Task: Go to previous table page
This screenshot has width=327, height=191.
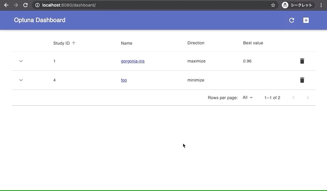Action: click(293, 97)
